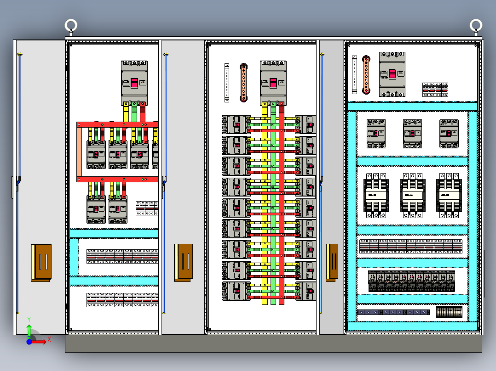The image size is (496, 371).
Task: Select the top-left feeder breaker in the middle cabinet
Action: pyautogui.click(x=236, y=124)
